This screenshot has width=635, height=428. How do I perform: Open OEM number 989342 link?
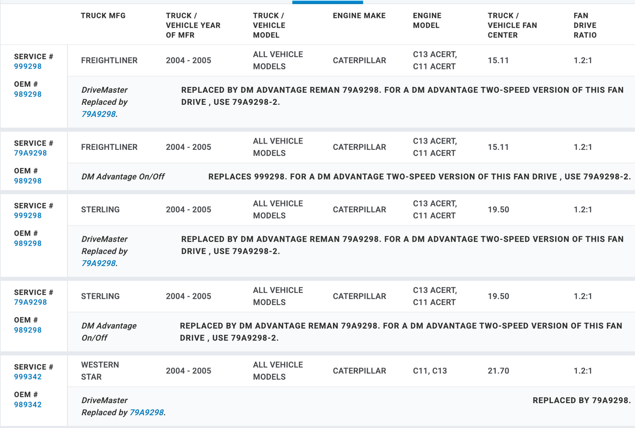click(28, 404)
